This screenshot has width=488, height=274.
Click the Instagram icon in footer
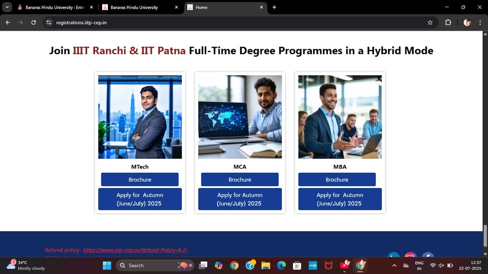[x=411, y=255]
